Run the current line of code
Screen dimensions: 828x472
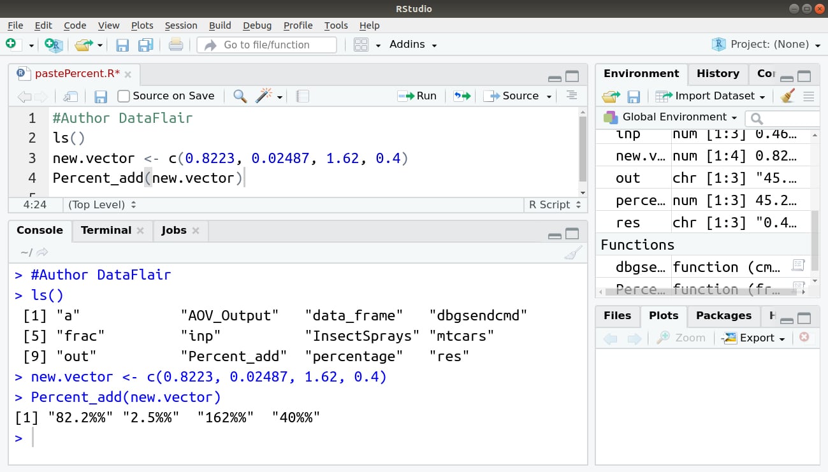[418, 96]
